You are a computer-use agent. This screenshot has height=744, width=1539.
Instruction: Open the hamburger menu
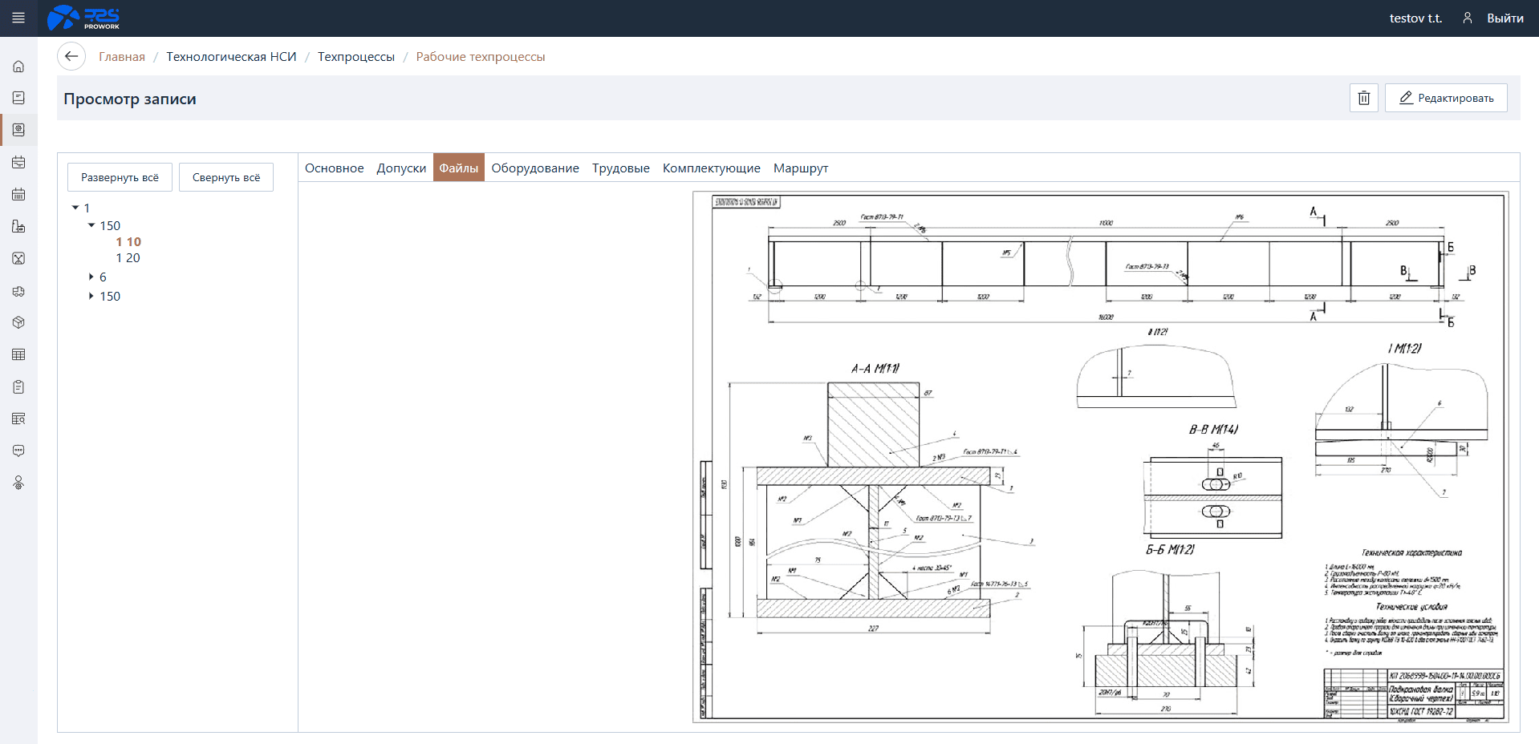(x=18, y=18)
